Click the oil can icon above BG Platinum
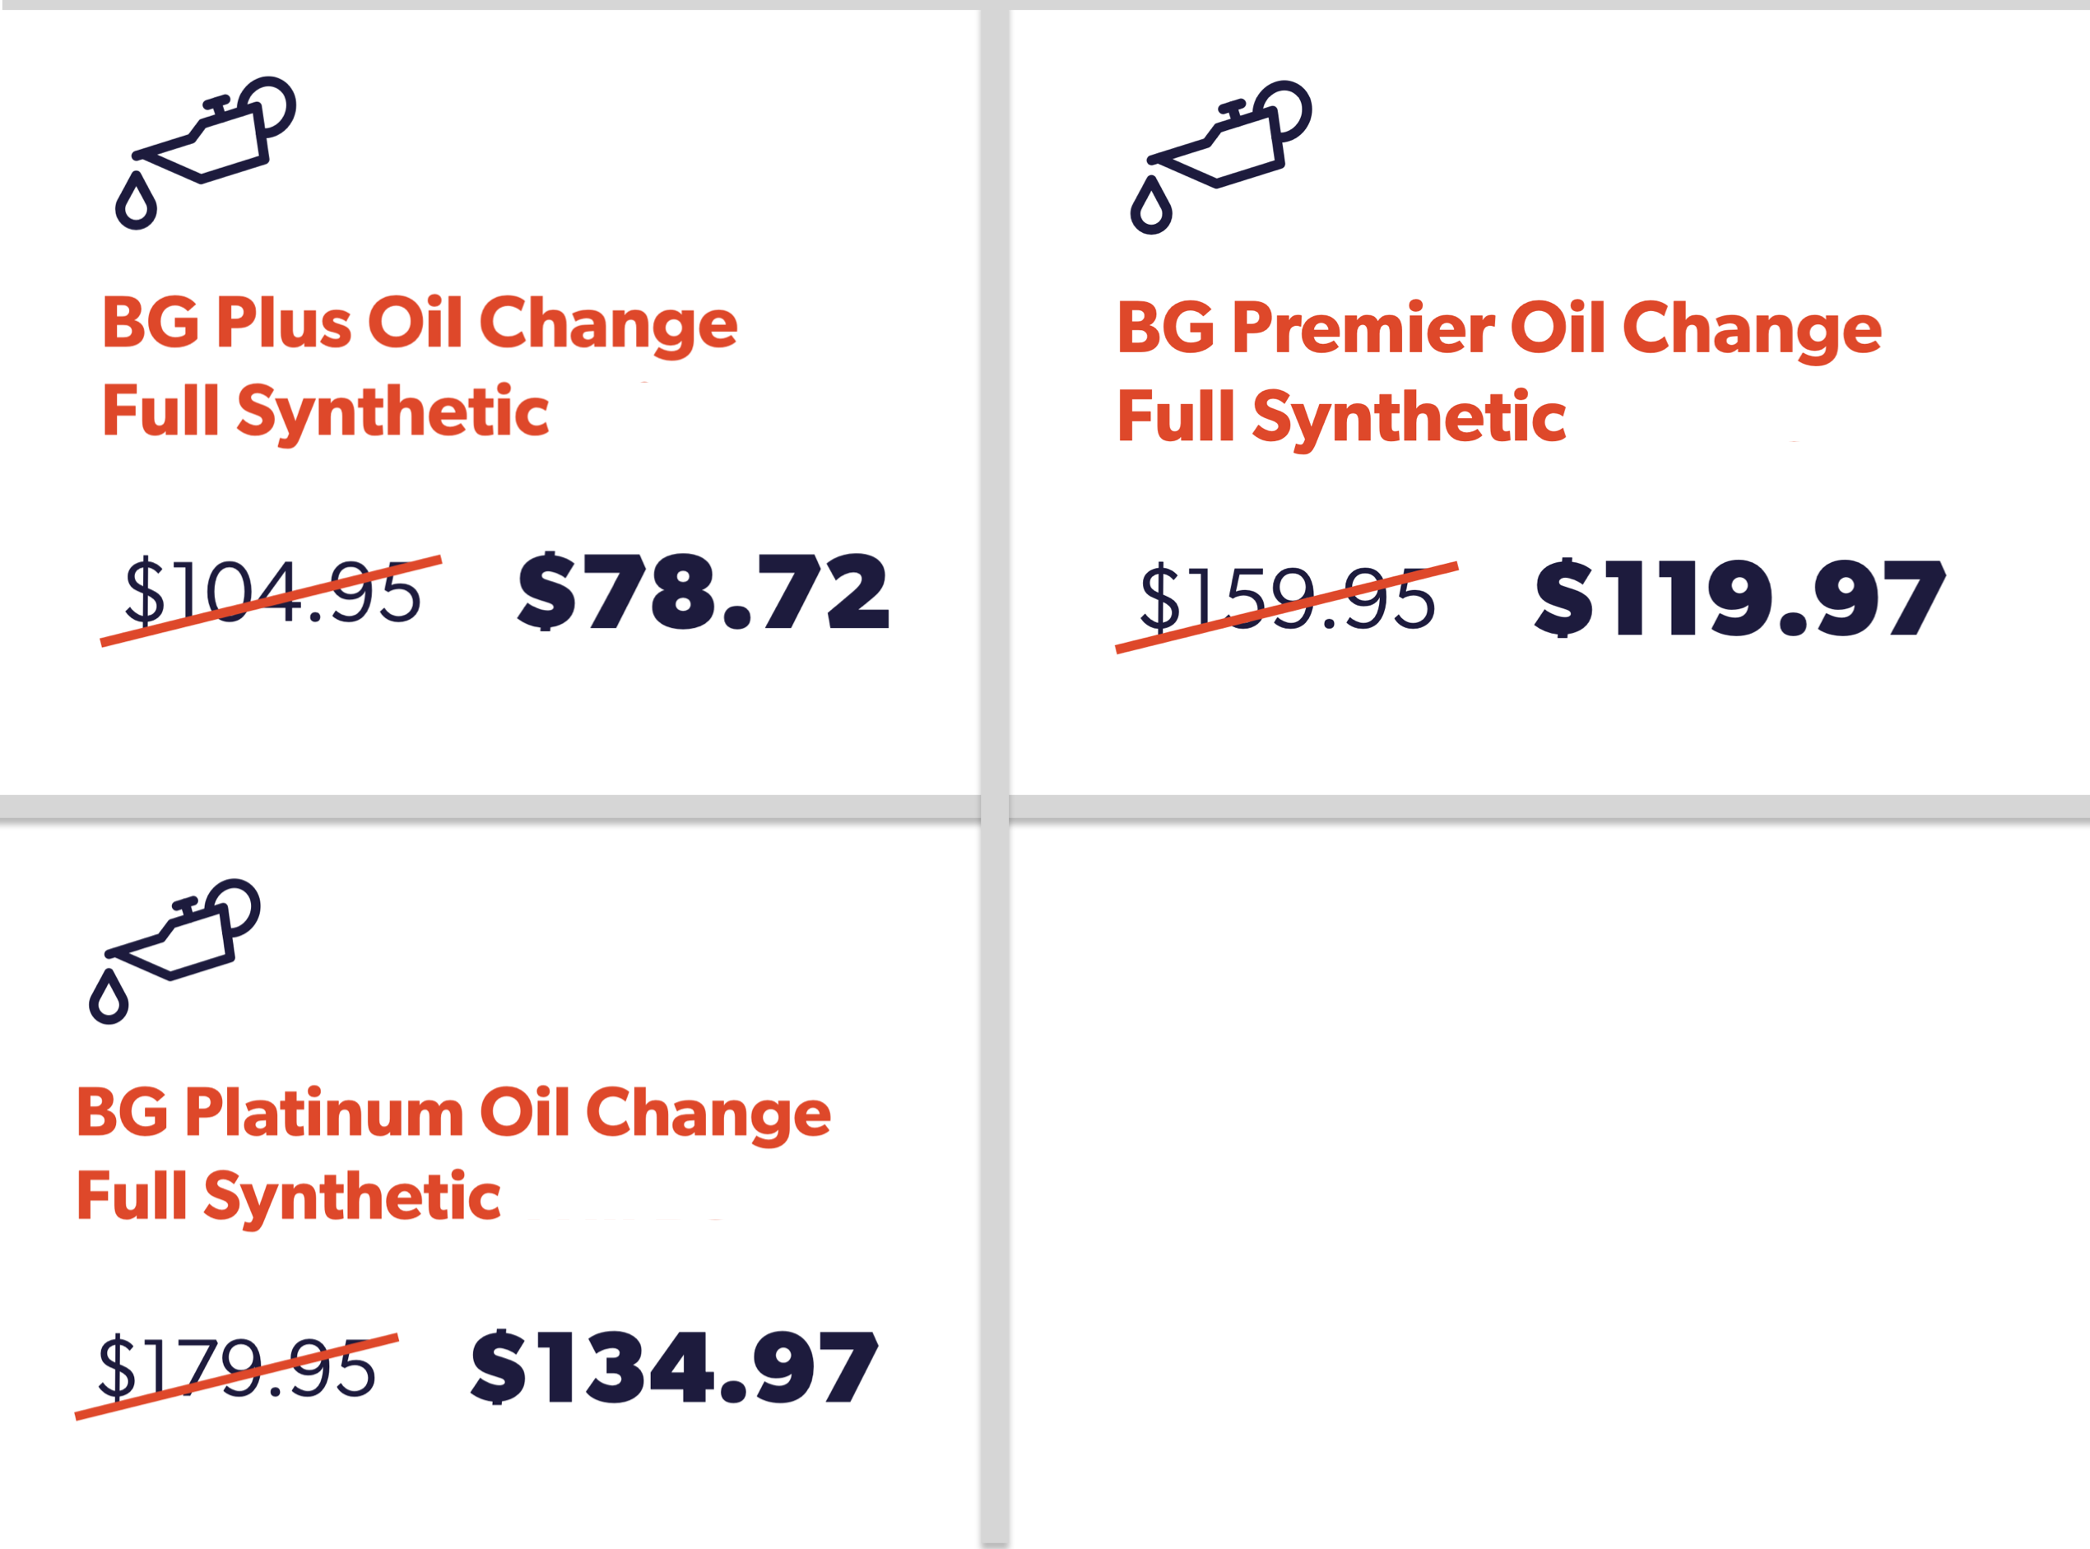The height and width of the screenshot is (1549, 2090). (174, 949)
